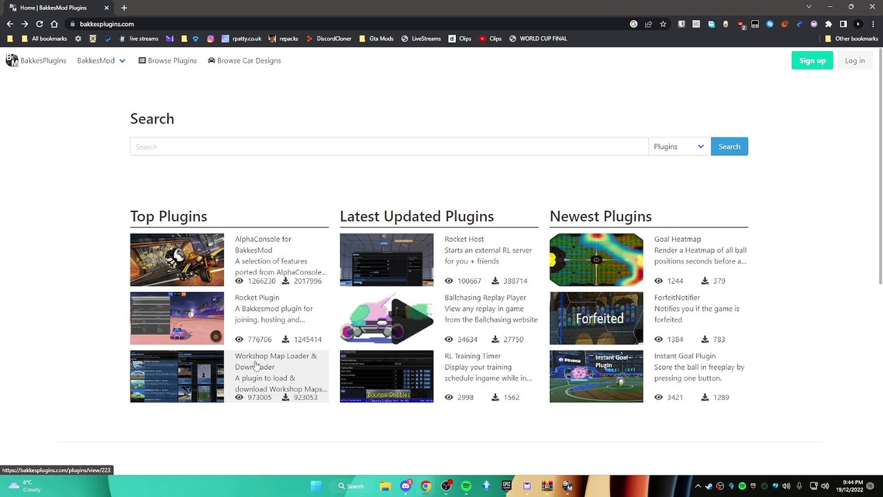Open WinRAR from the taskbar

548,486
